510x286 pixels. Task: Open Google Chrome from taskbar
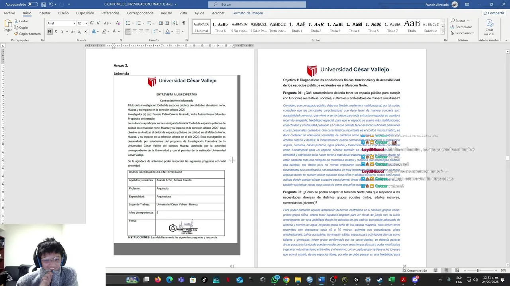coord(286,280)
